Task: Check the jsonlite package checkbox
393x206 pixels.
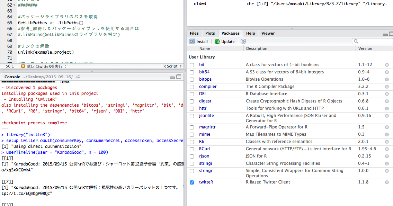Action: tap(192, 116)
